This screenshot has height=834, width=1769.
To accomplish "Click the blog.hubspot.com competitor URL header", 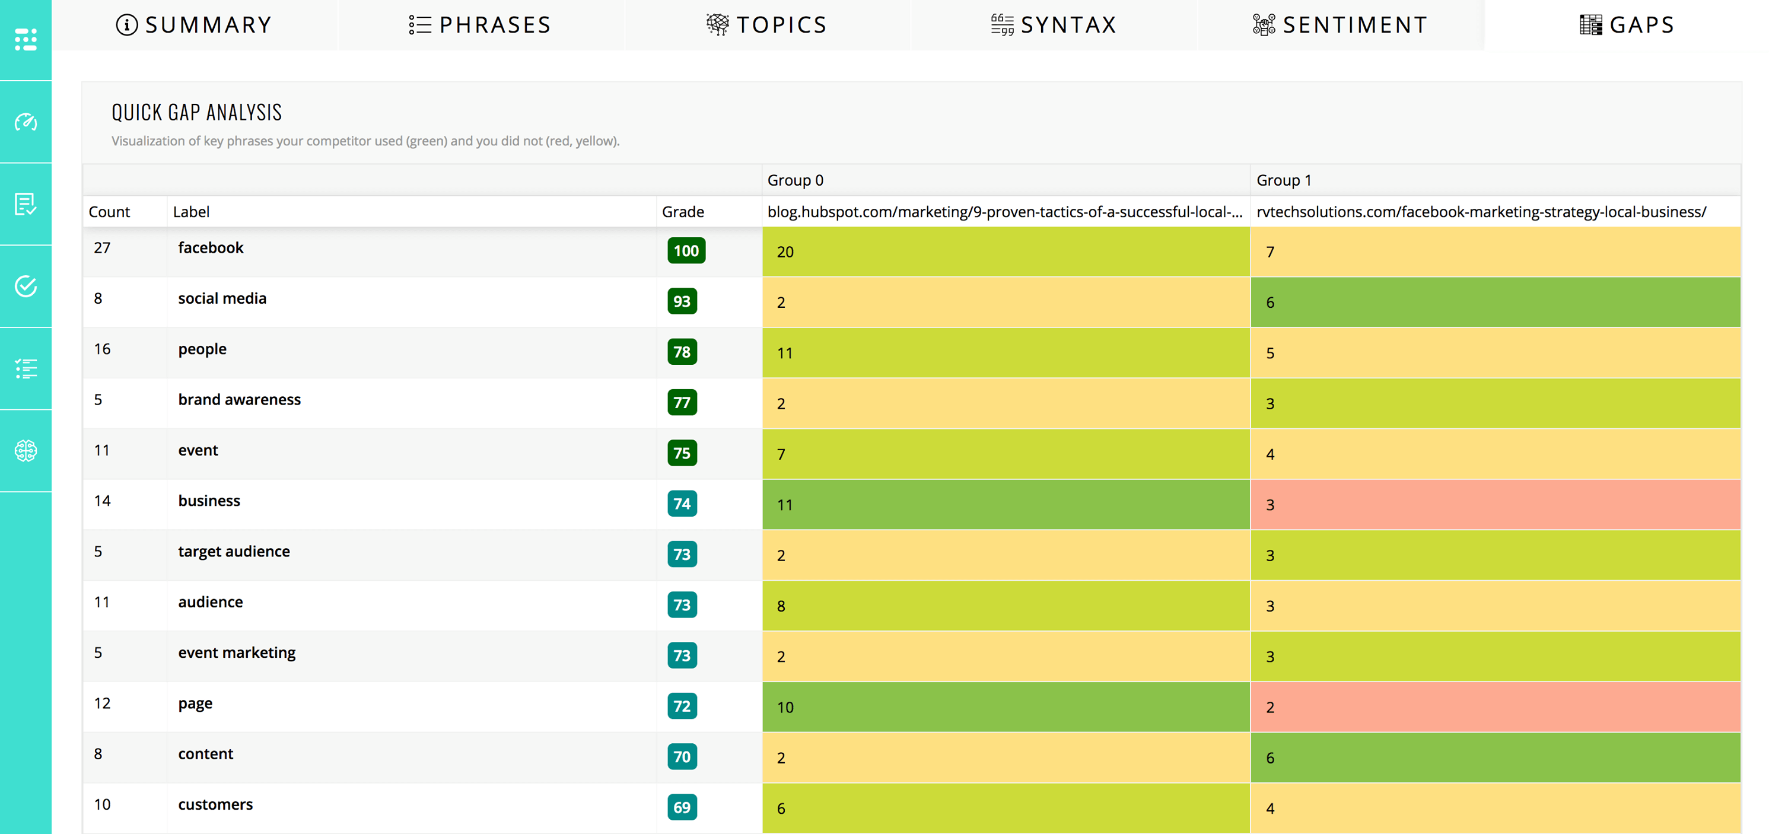I will (1005, 212).
